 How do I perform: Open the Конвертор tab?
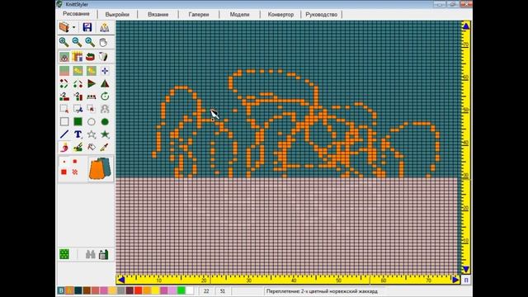click(280, 15)
